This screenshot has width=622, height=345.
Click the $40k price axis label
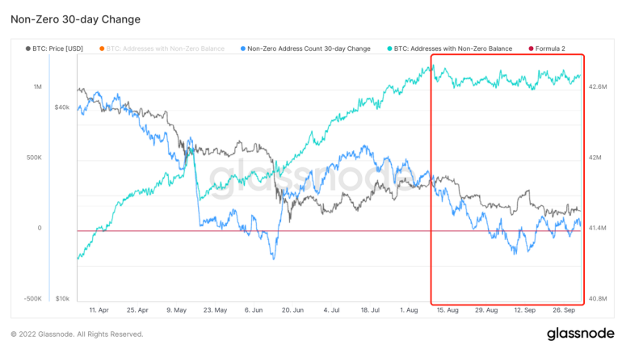pos(61,107)
